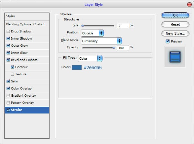Image resolution: width=194 pixels, height=144 pixels.
Task: Open the Position dropdown set to Outside
Action: [92, 33]
